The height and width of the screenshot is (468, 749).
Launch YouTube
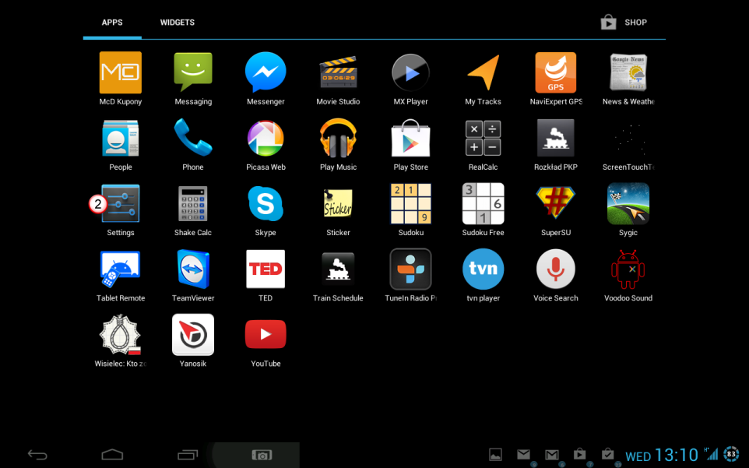point(265,334)
